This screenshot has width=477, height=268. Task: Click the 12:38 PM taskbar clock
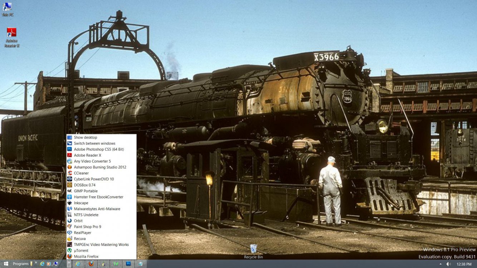pyautogui.click(x=464, y=264)
